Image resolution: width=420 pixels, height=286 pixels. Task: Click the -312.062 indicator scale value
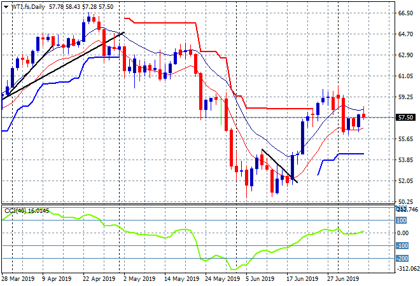tap(408, 268)
